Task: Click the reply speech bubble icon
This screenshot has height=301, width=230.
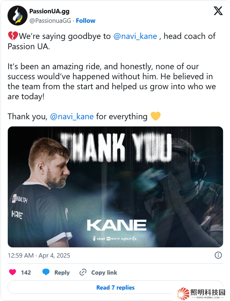Action: pos(46,272)
